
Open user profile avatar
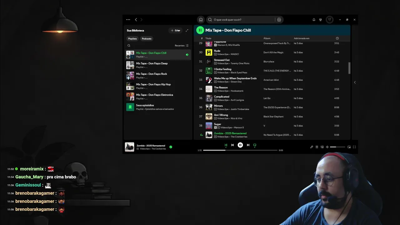[329, 20]
